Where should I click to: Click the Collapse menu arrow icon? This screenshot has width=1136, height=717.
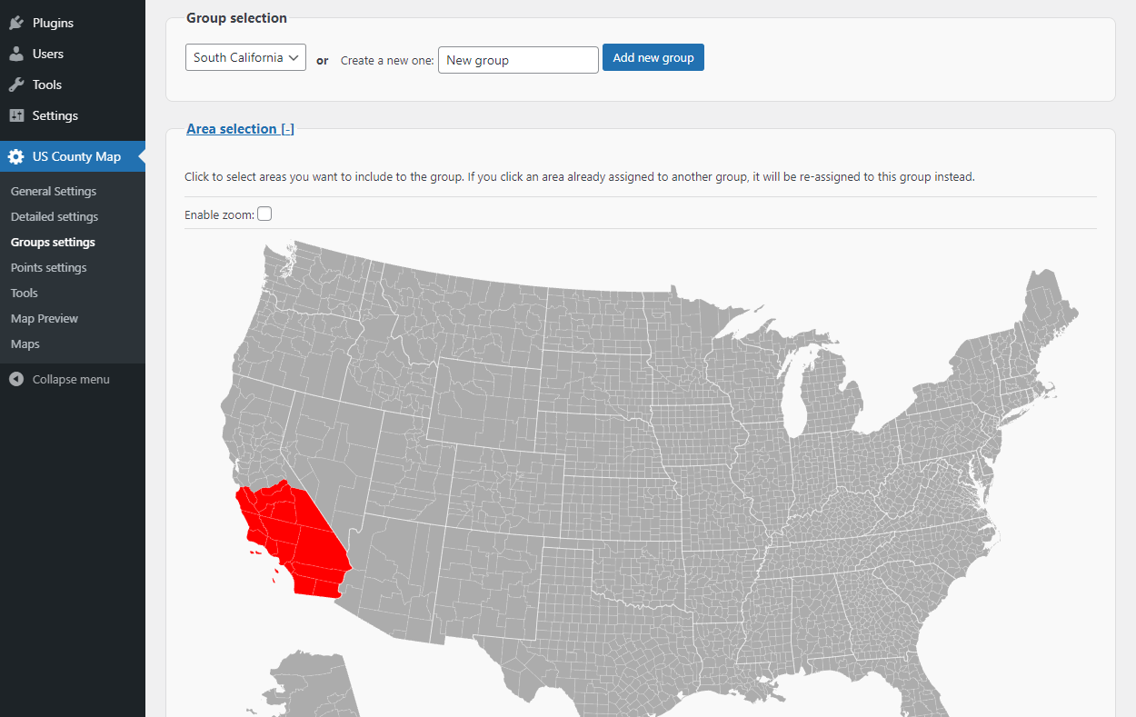click(16, 379)
